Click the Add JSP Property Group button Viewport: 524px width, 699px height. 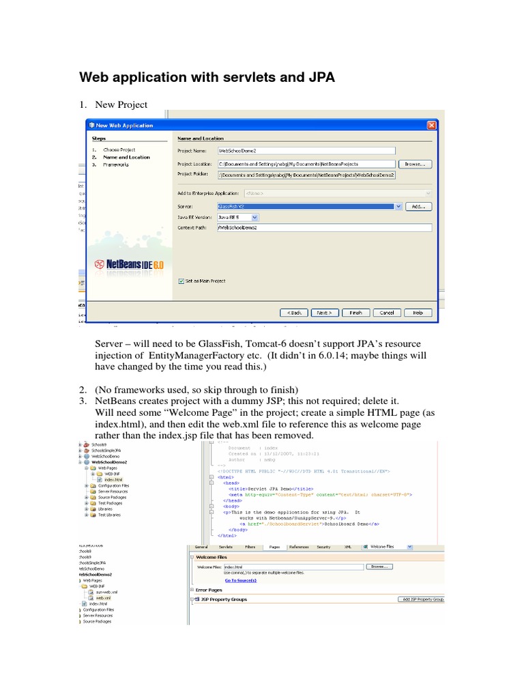[421, 599]
